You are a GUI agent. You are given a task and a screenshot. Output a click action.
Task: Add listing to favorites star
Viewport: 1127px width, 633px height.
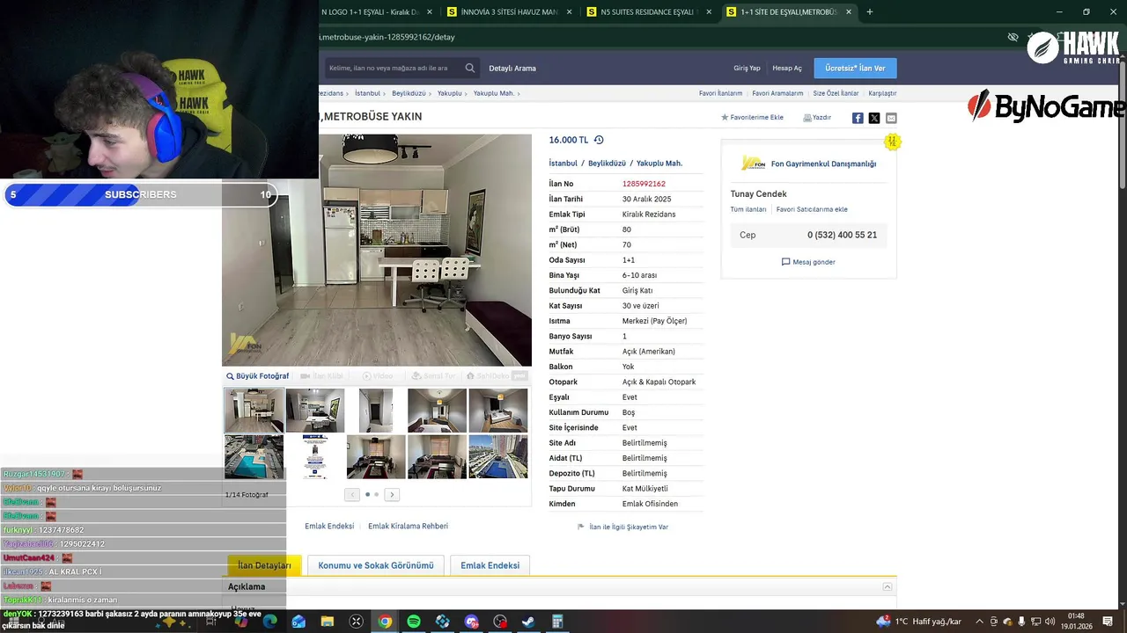coord(725,117)
